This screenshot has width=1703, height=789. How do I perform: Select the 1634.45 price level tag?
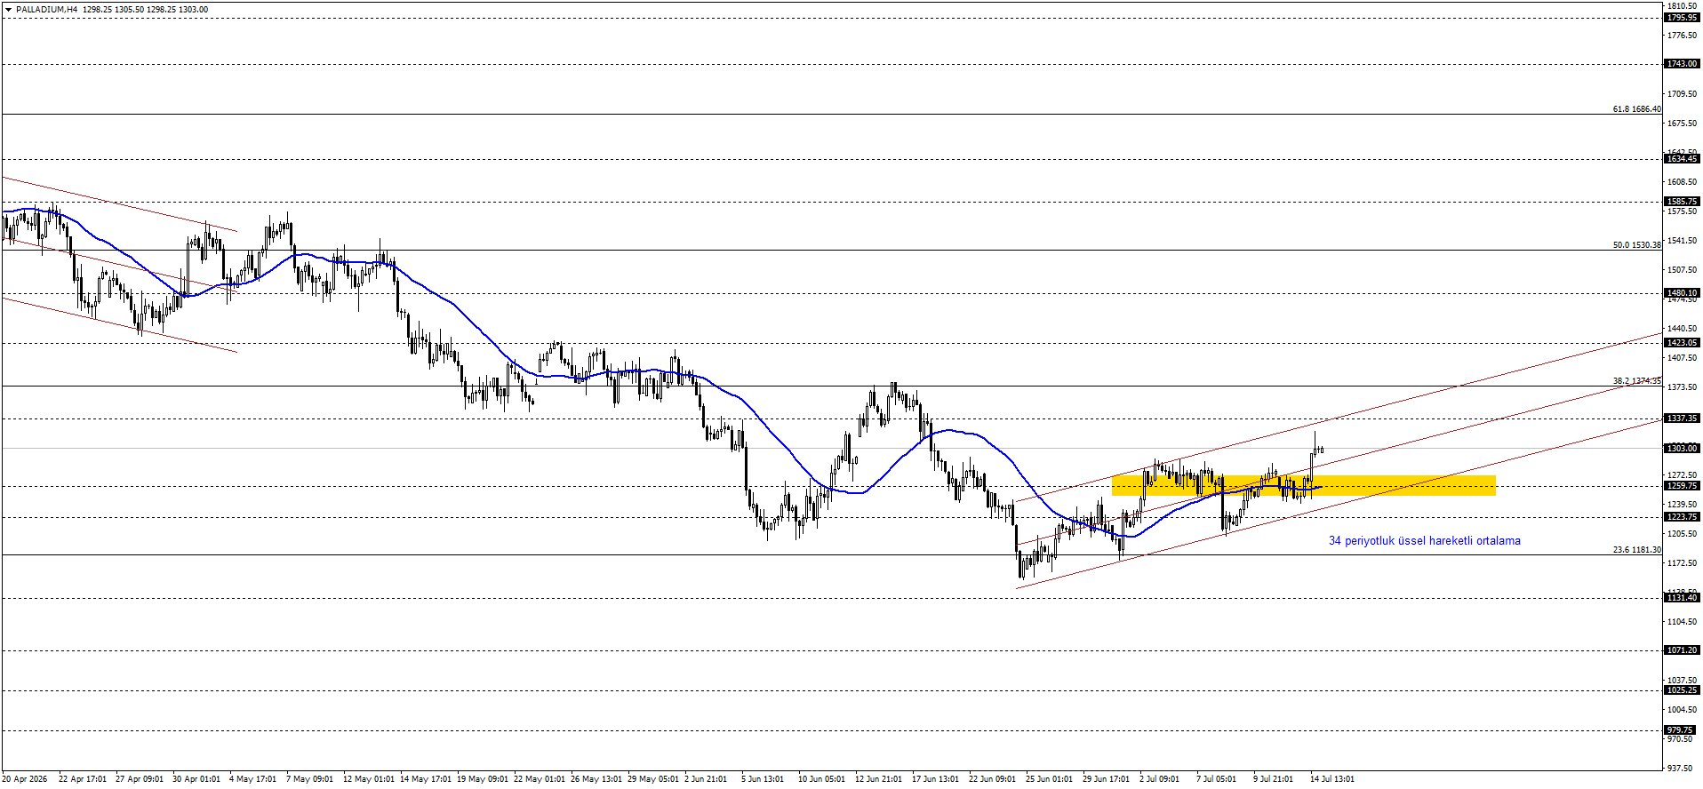tap(1682, 159)
